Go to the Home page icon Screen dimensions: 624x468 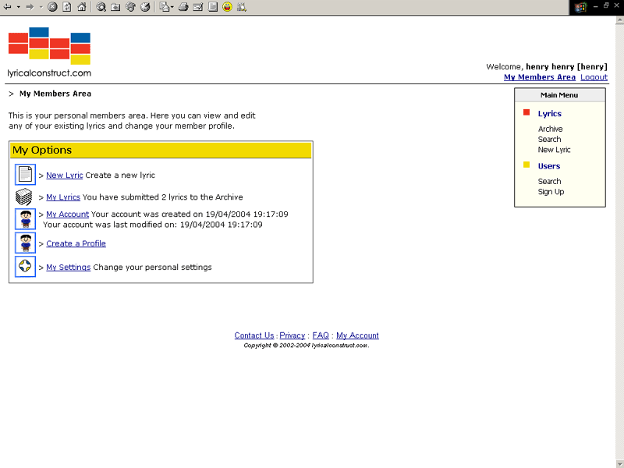point(82,7)
